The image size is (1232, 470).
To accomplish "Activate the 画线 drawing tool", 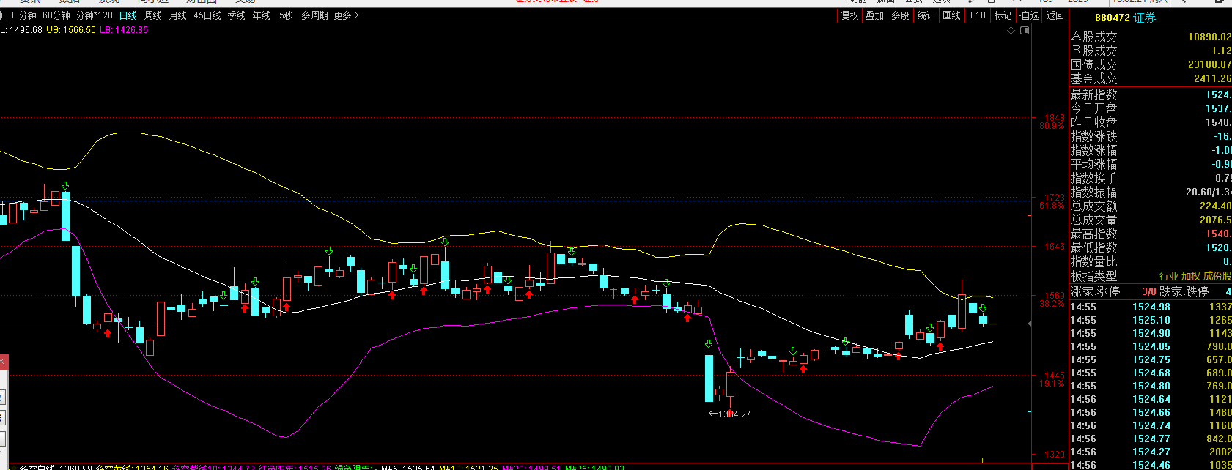I will (x=951, y=15).
